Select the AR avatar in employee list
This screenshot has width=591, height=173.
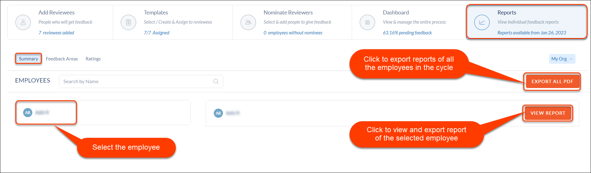click(28, 113)
